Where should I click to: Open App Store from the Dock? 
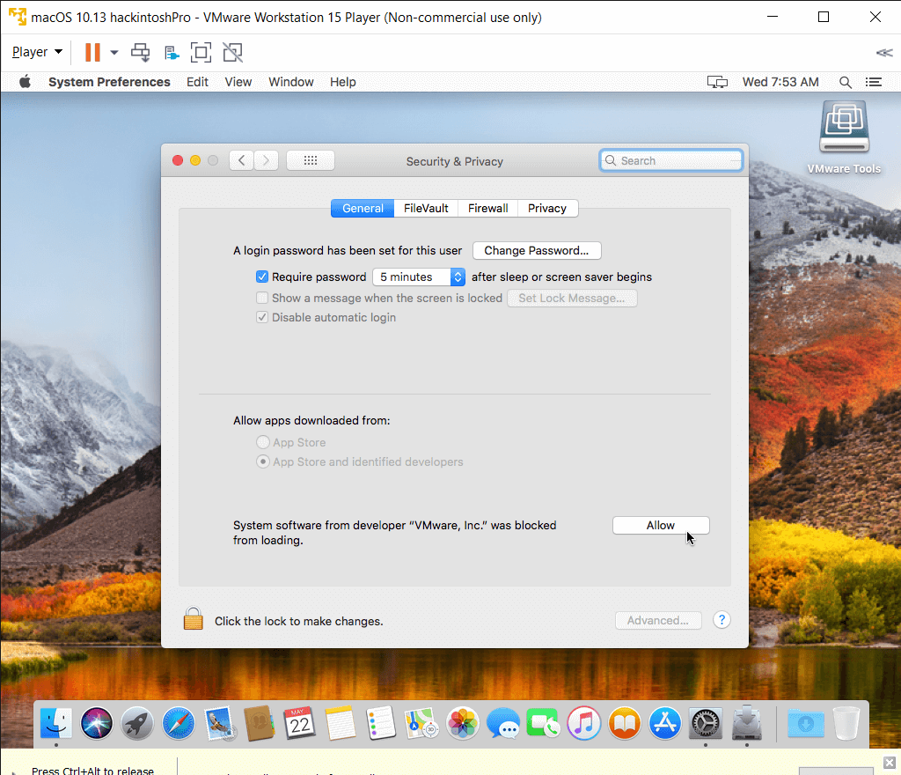pyautogui.click(x=665, y=723)
